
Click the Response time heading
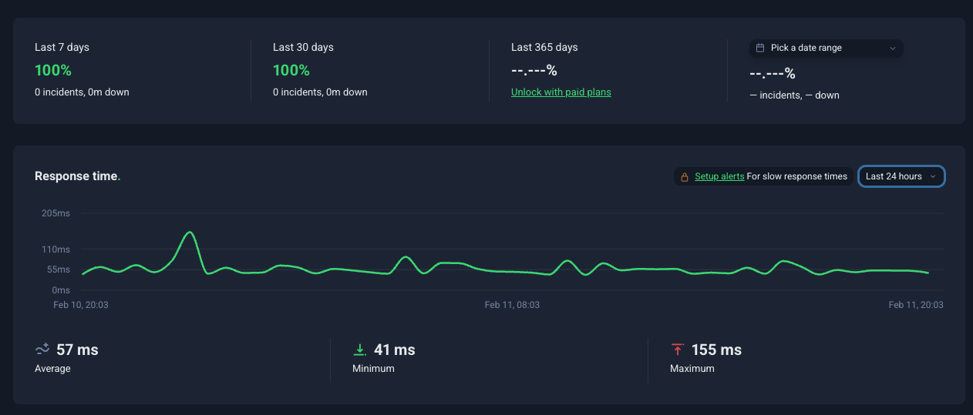click(x=76, y=176)
